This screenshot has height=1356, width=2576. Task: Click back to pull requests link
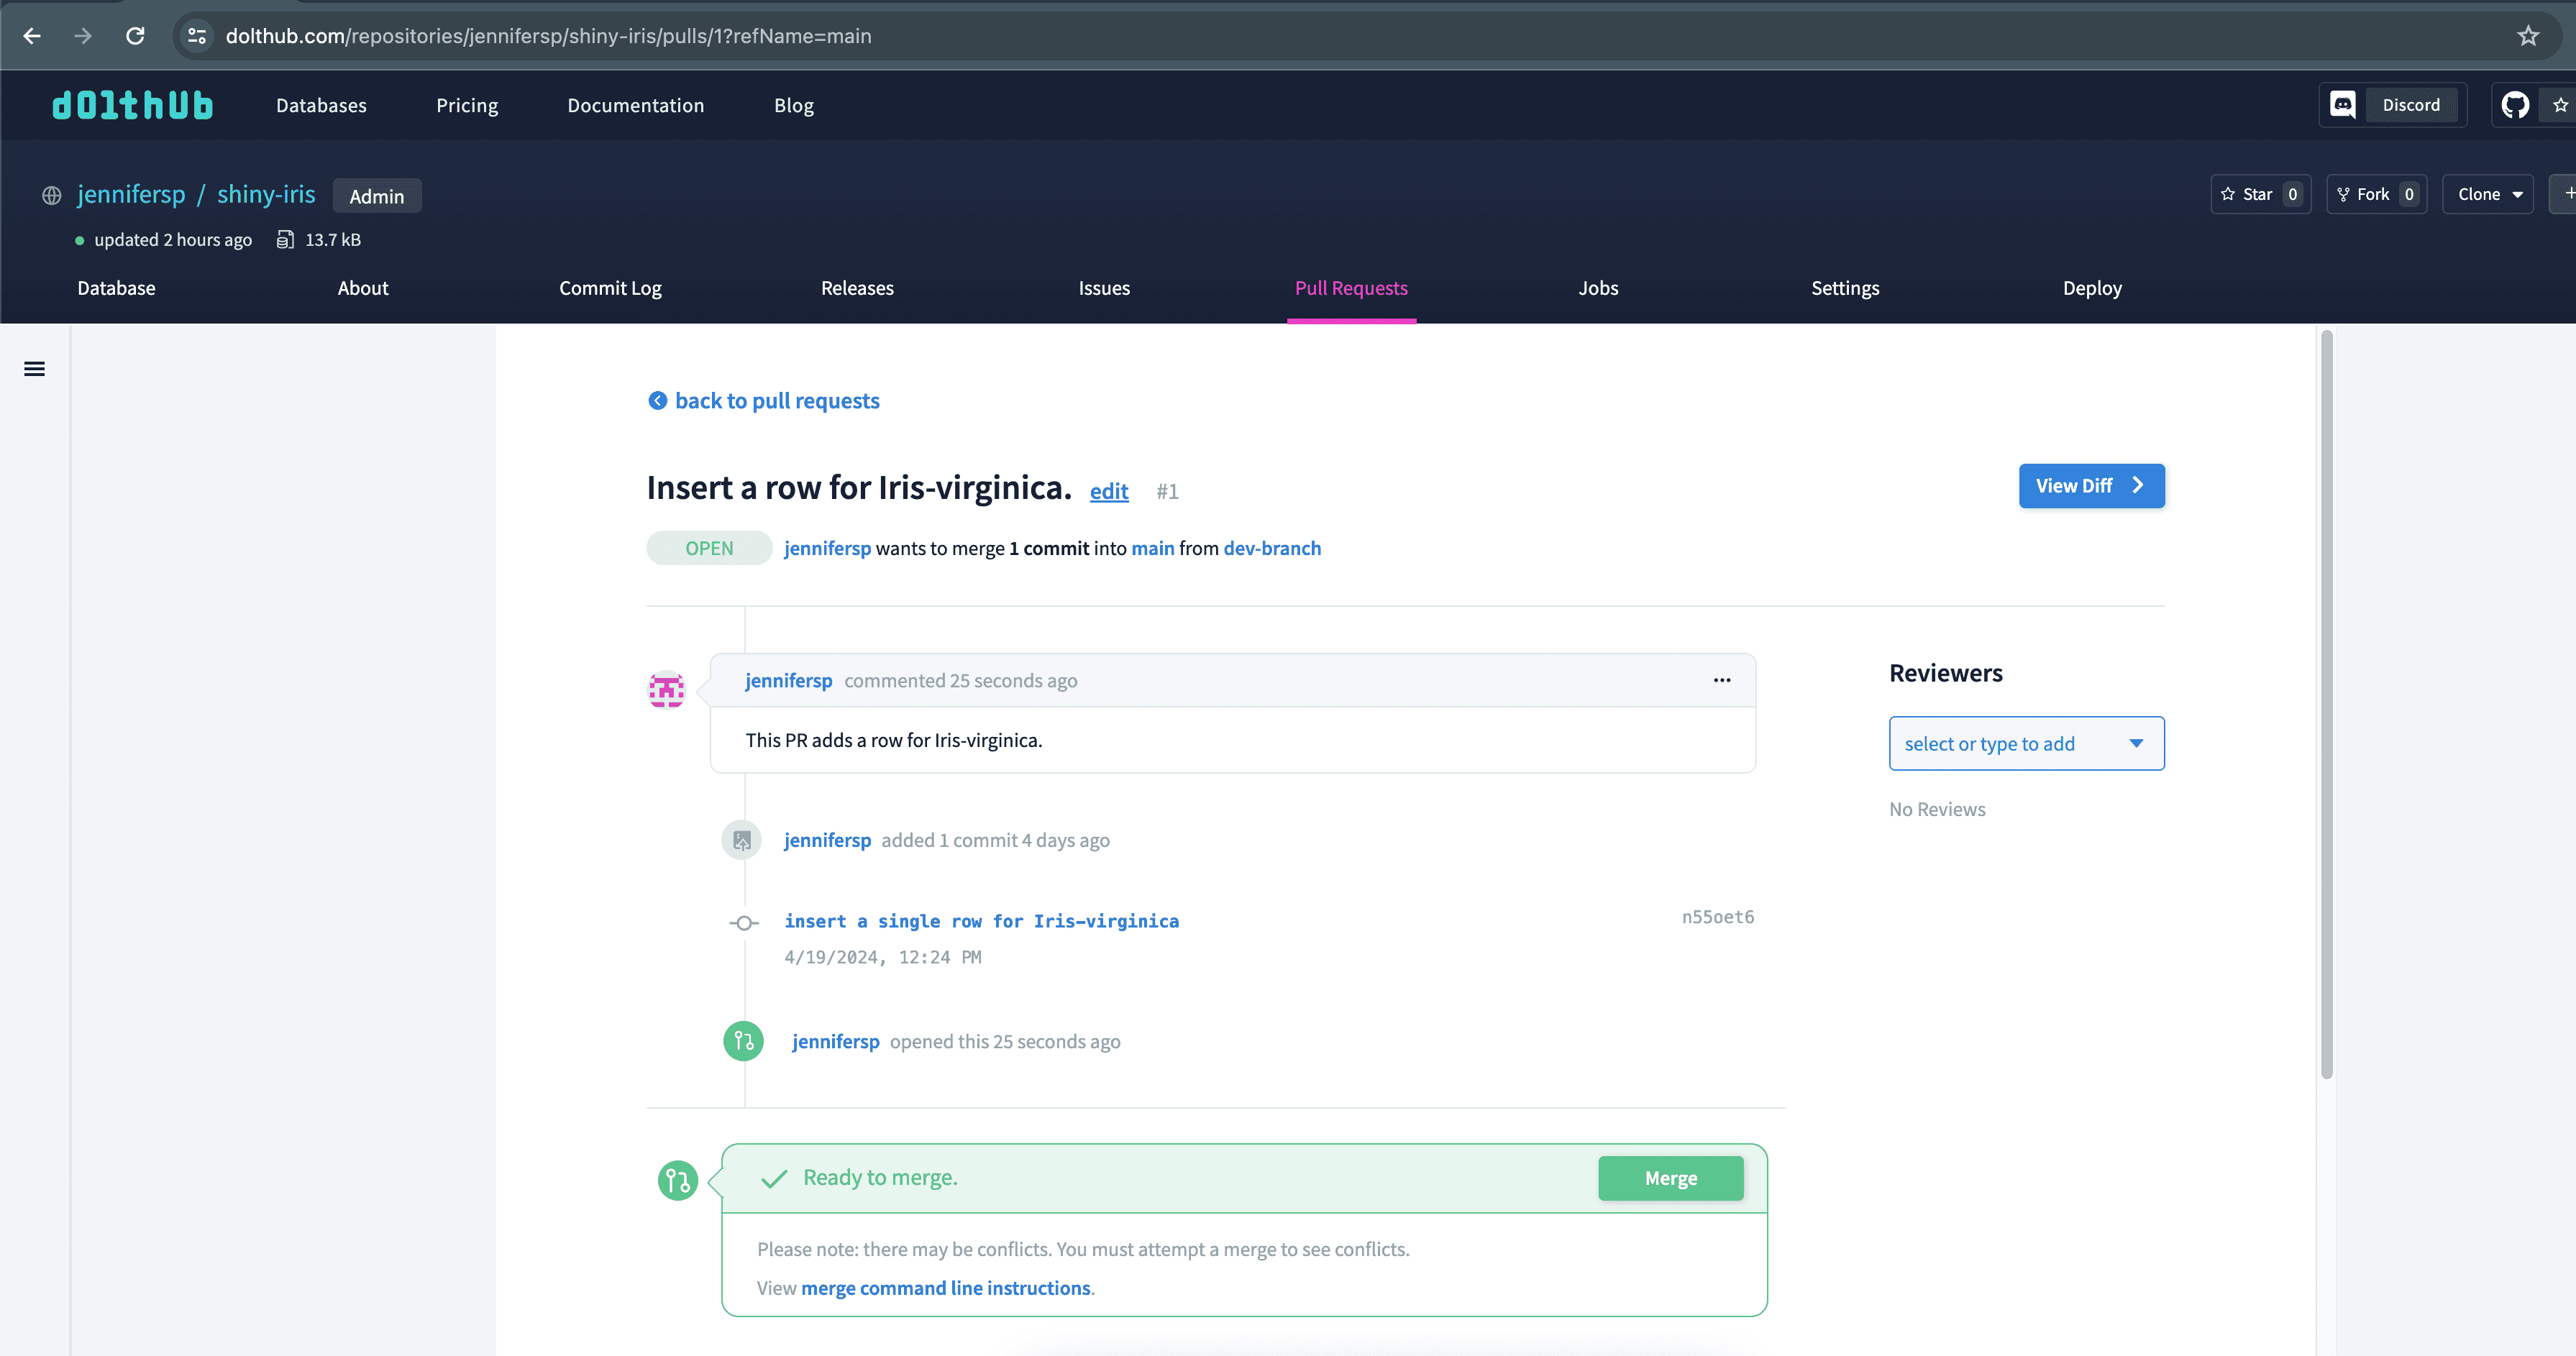[777, 401]
